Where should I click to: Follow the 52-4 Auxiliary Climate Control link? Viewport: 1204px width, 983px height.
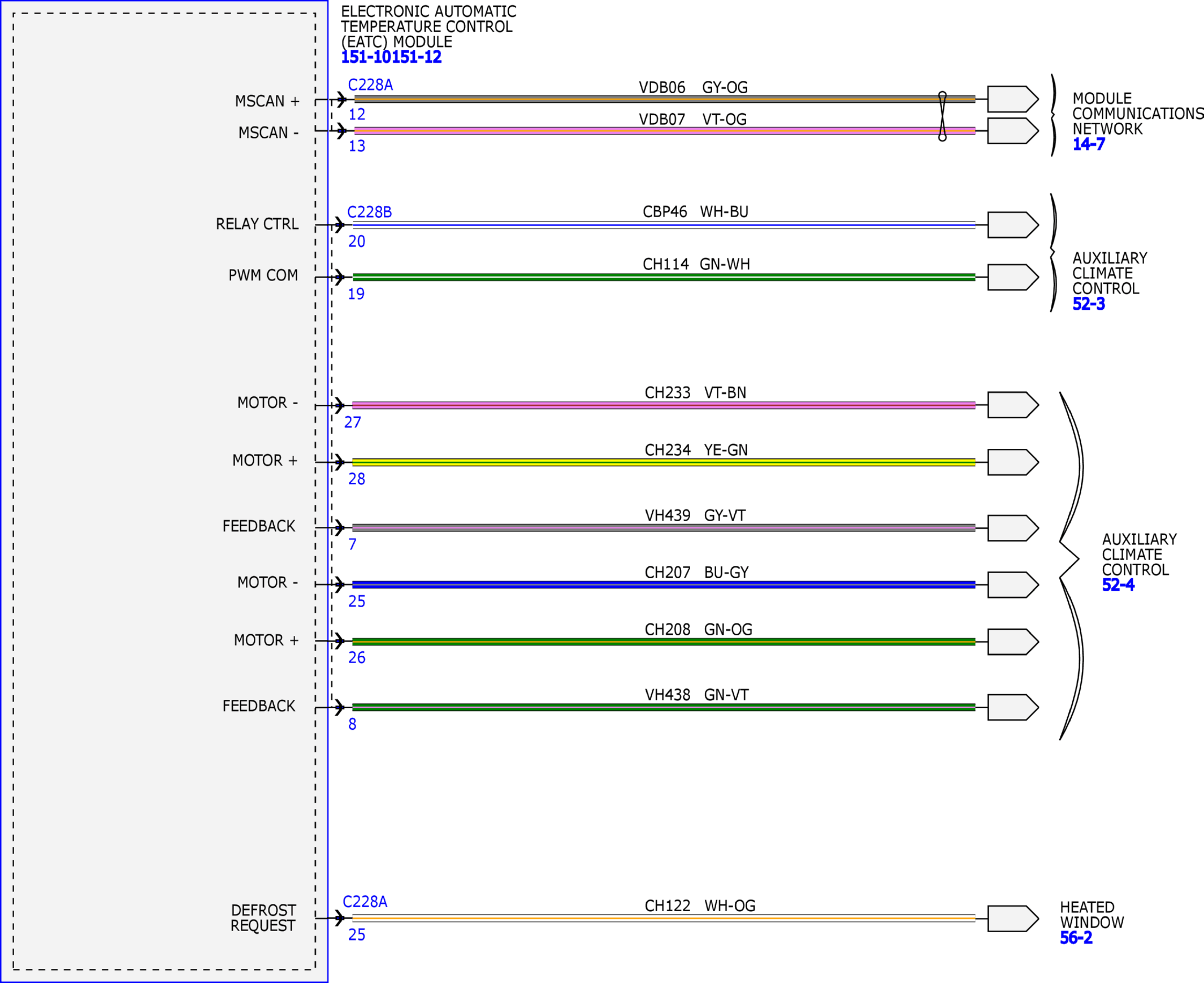(1118, 585)
